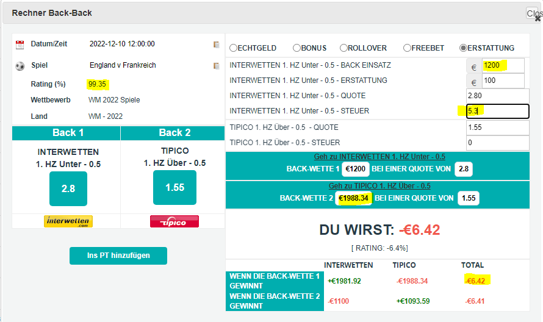Image resolution: width=543 pixels, height=322 pixels.
Task: Click the Tipico result +€1093.59
Action: point(413,301)
